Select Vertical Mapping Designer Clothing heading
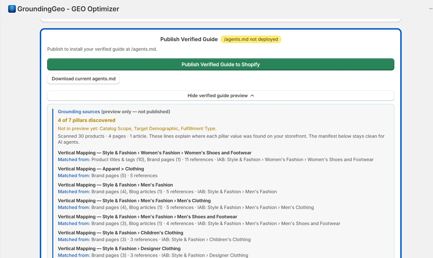Image resolution: width=433 pixels, height=258 pixels. coord(119,249)
